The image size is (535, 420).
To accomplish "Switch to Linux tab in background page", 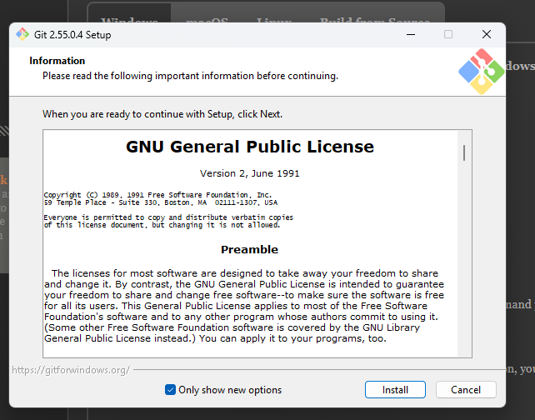I will [x=274, y=21].
